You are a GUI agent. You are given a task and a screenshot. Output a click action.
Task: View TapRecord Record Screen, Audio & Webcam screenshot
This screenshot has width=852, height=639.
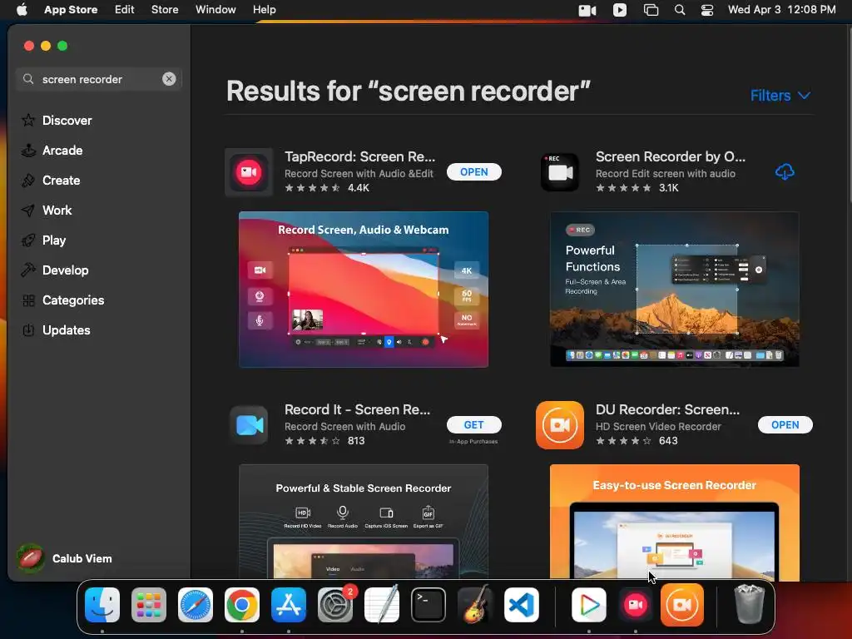(364, 289)
